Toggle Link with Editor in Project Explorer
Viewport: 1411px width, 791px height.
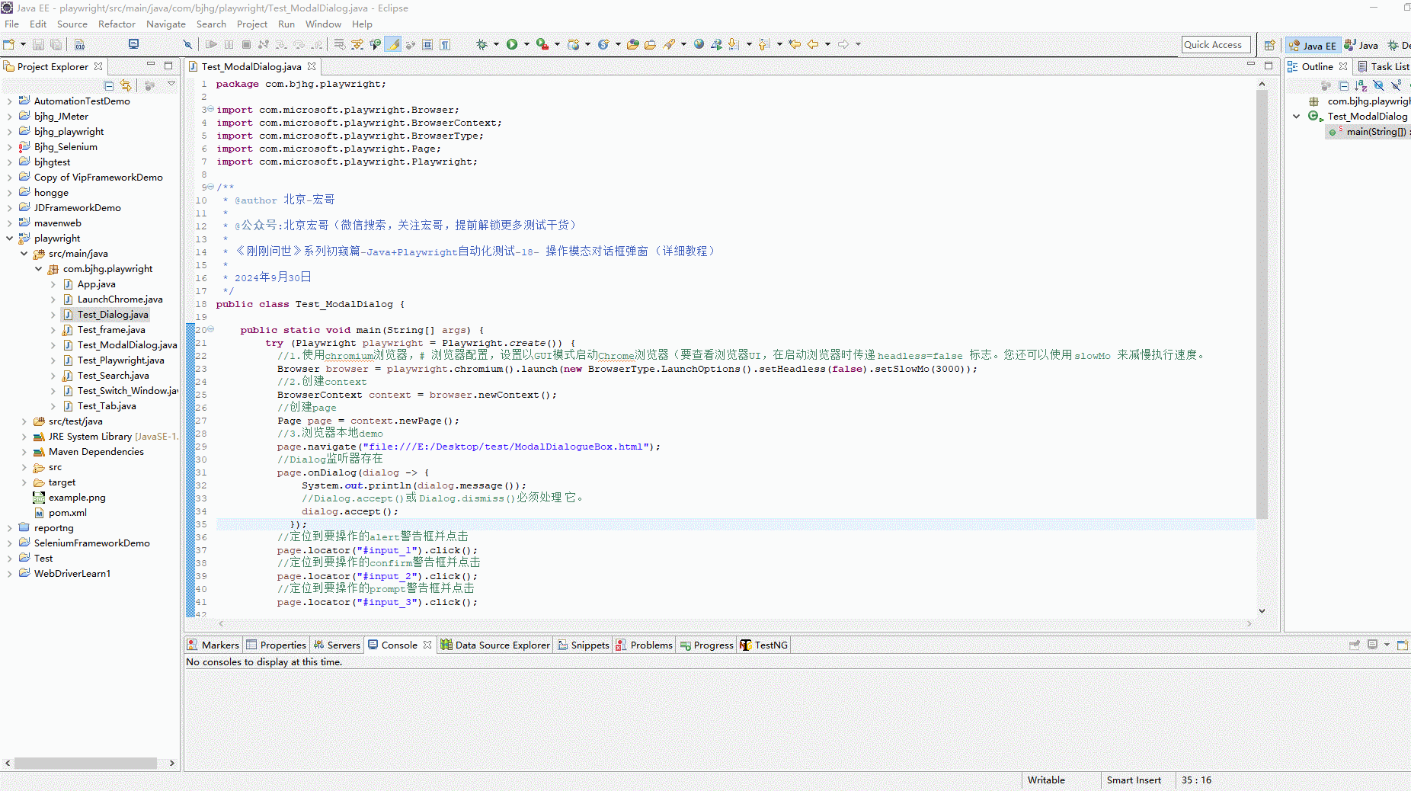126,85
